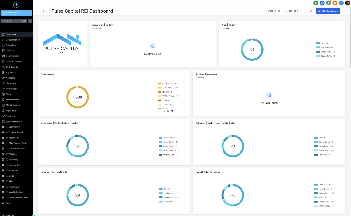Click the start date 2026-01-05
The image size is (351, 216).
[275, 11]
